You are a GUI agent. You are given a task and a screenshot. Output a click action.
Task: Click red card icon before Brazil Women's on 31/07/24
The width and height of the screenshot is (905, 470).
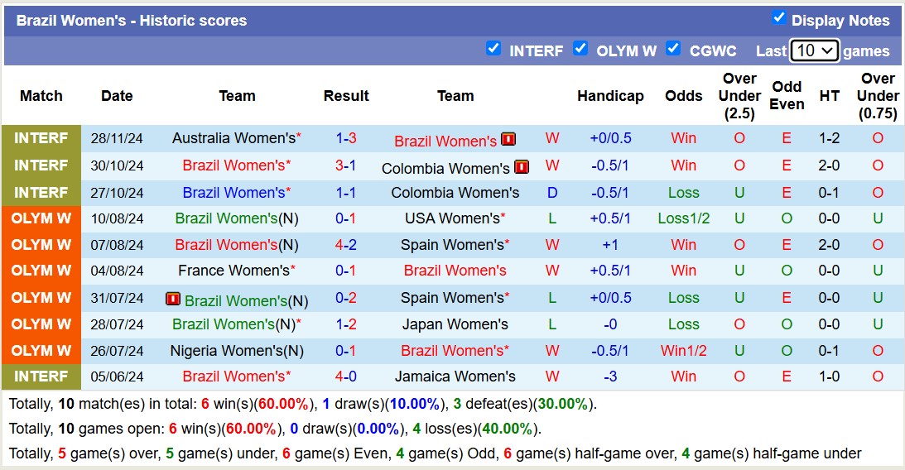(x=173, y=299)
